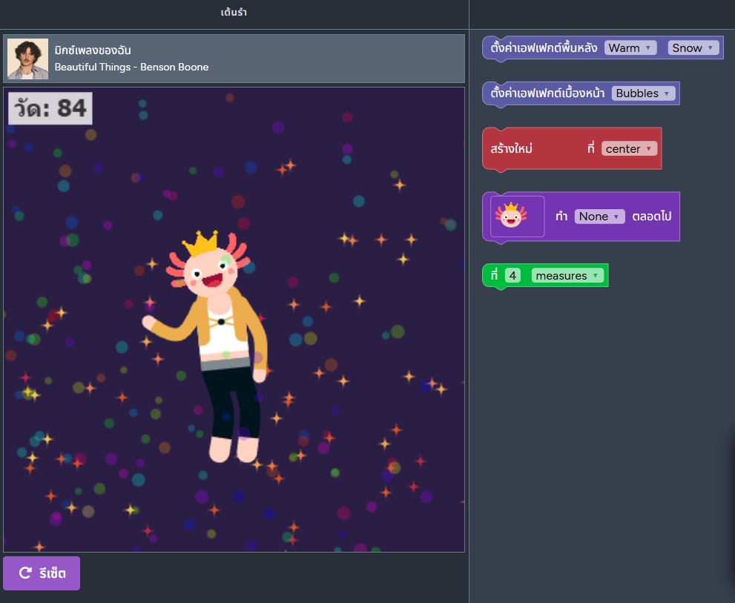Click the number 4 field in green block
Viewport: 735px width, 603px height.
(512, 276)
